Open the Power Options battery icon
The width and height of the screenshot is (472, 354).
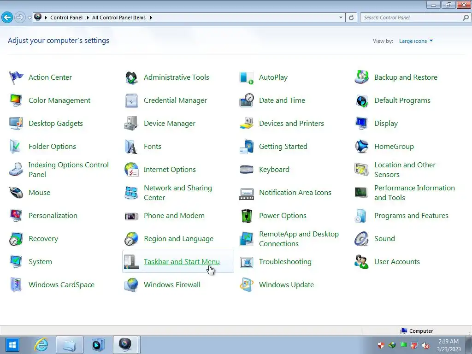pyautogui.click(x=247, y=216)
